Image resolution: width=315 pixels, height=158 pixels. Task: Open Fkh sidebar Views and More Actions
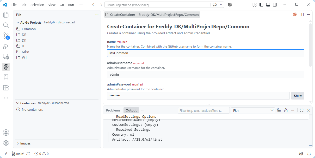click(x=97, y=15)
